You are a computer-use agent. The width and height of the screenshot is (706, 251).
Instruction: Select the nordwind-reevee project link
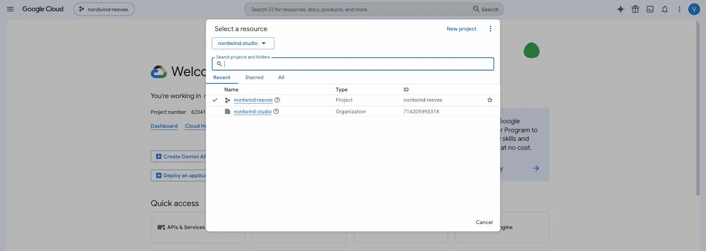click(x=253, y=100)
